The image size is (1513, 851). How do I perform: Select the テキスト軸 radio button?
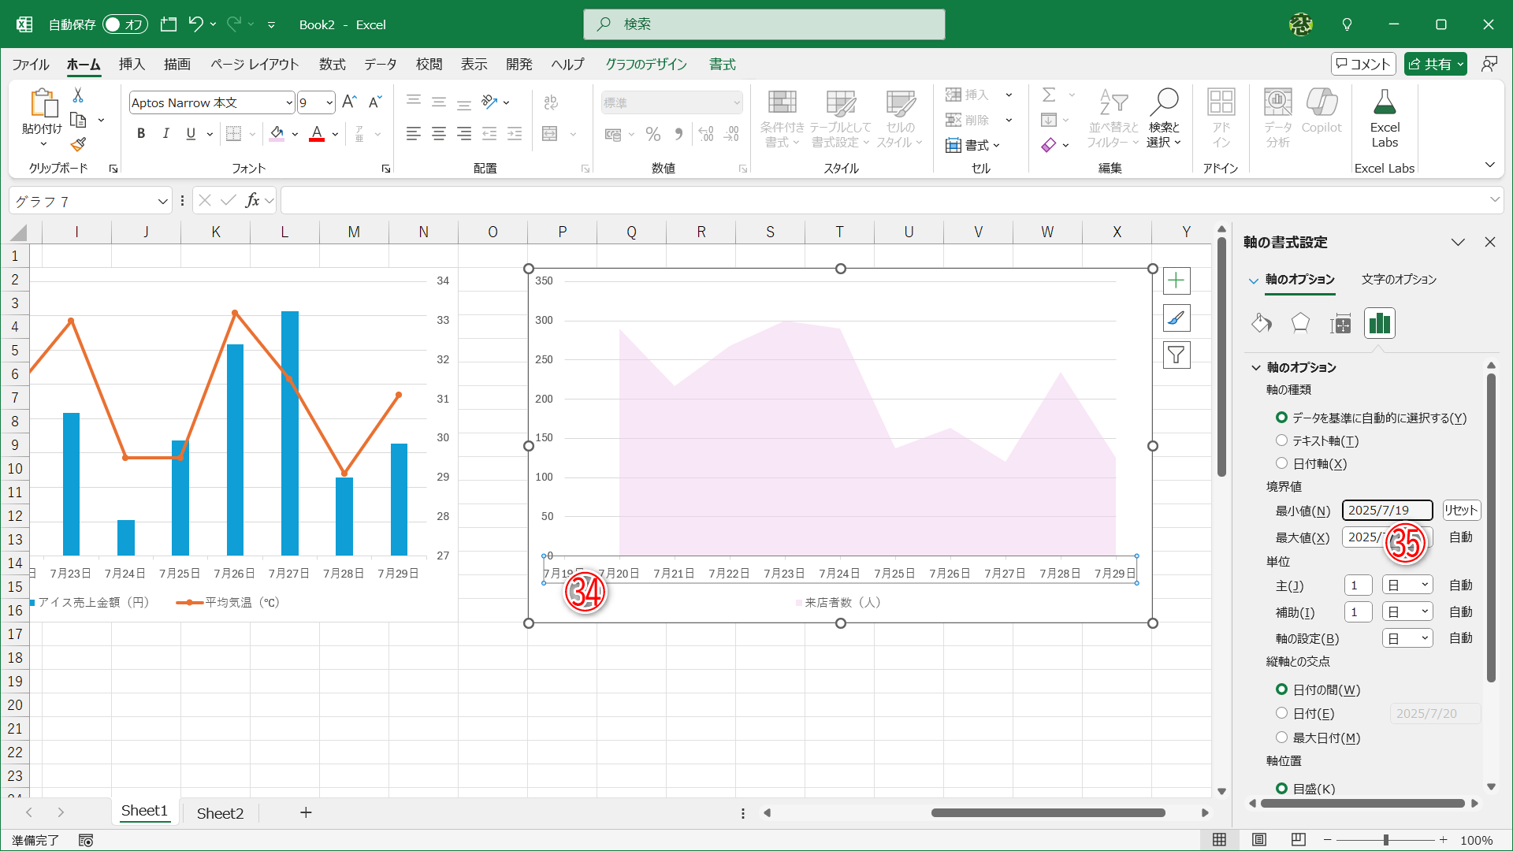[1282, 440]
